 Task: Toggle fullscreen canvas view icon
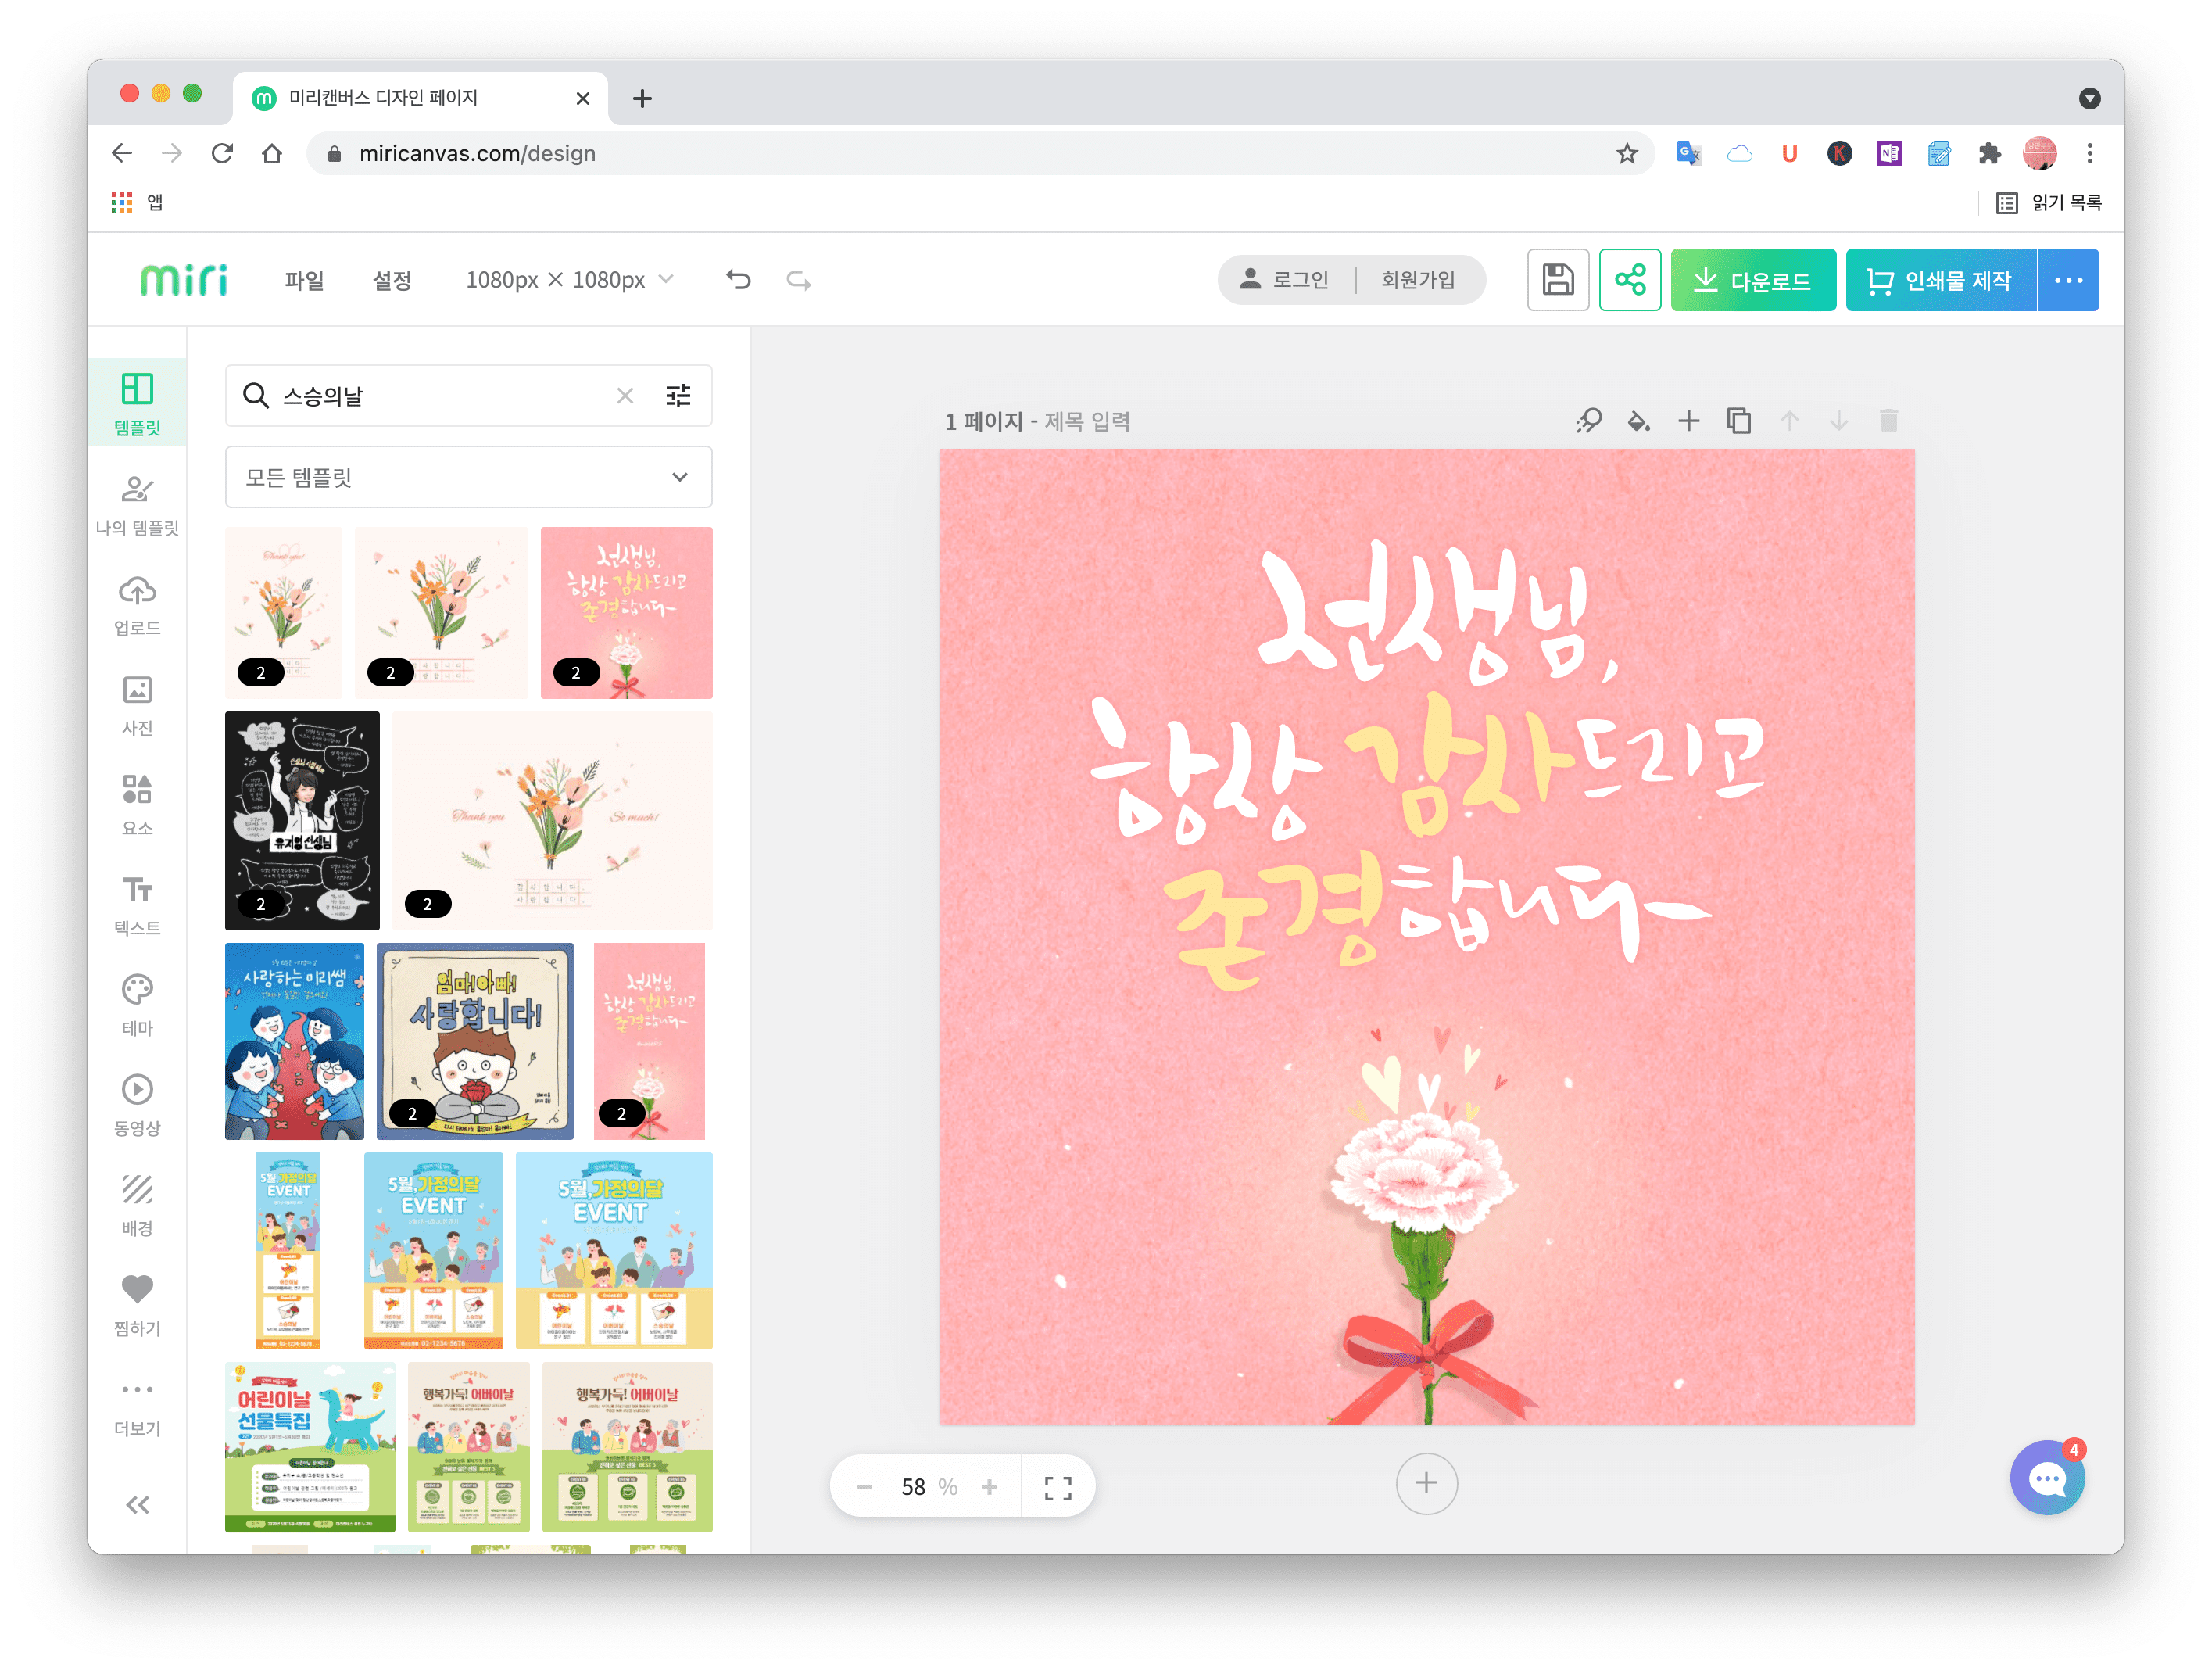click(x=1057, y=1487)
